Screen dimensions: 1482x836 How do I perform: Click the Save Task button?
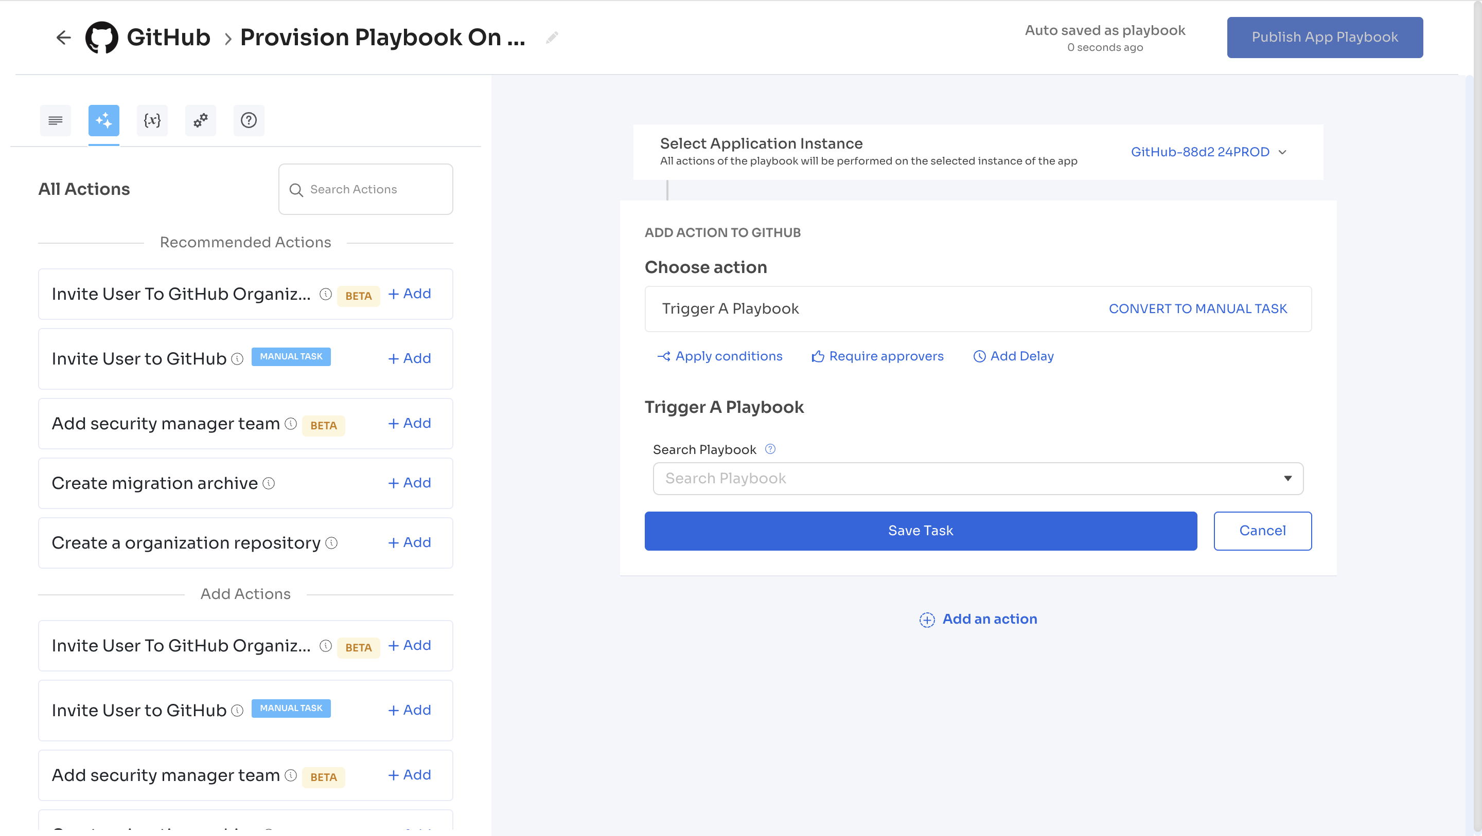click(921, 531)
